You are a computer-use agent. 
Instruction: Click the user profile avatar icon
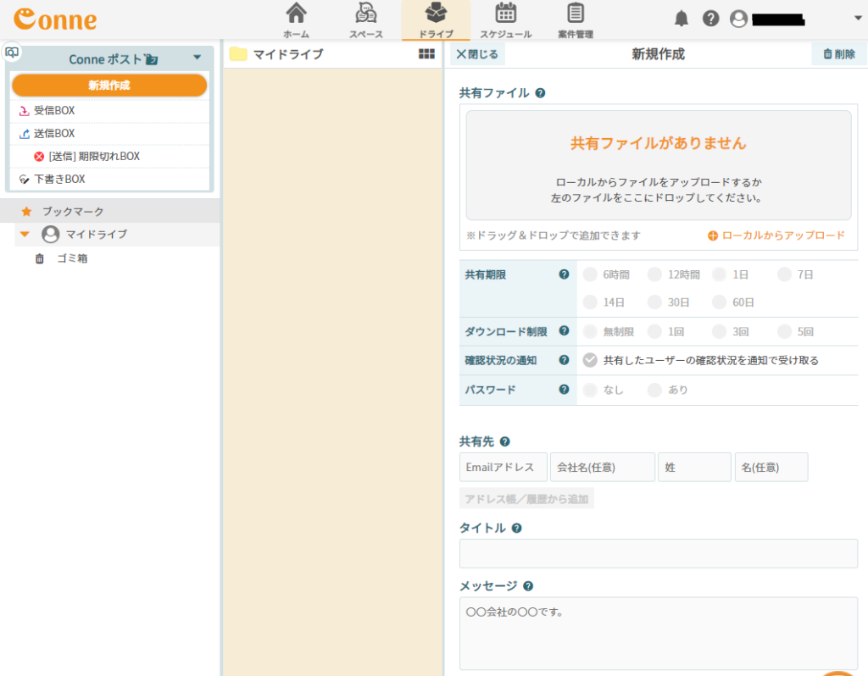click(738, 19)
